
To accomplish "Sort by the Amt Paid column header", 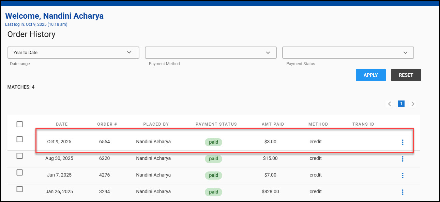I will point(273,124).
